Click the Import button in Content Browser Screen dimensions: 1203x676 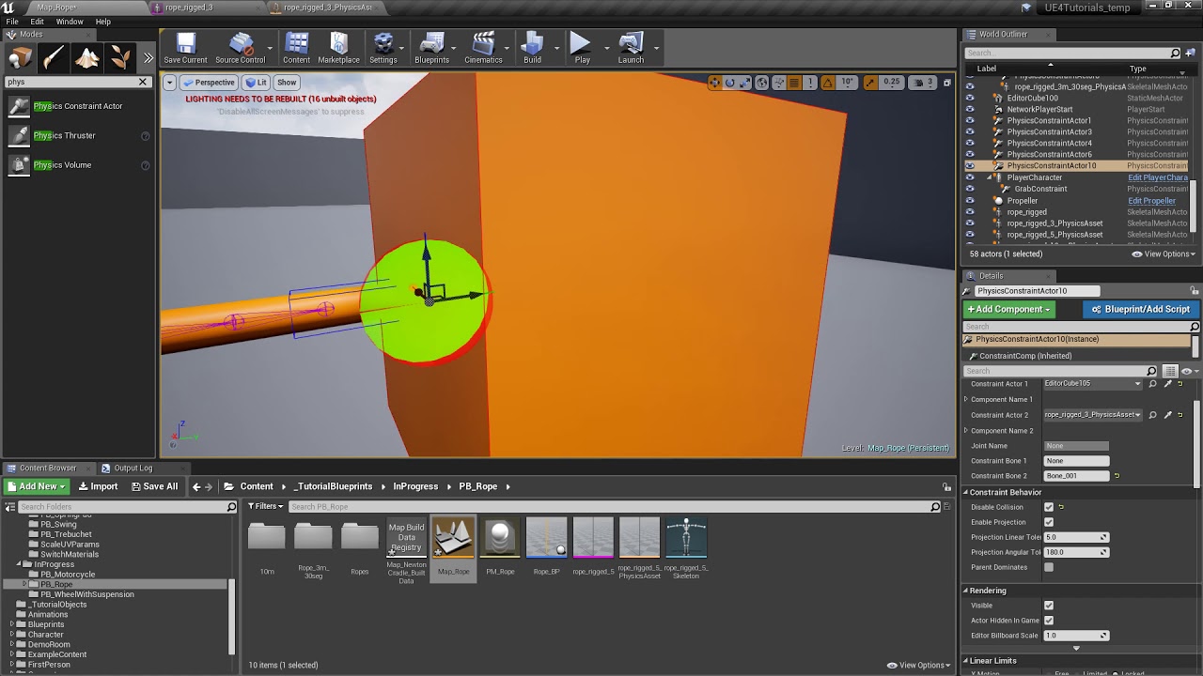click(98, 486)
